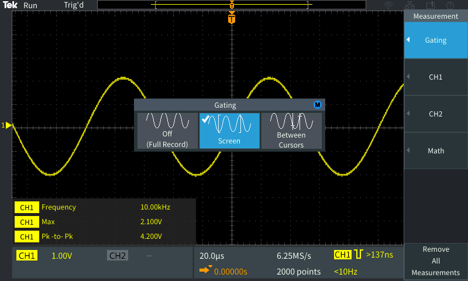Click the trigger pulse-width symbol icon

pyautogui.click(x=359, y=255)
